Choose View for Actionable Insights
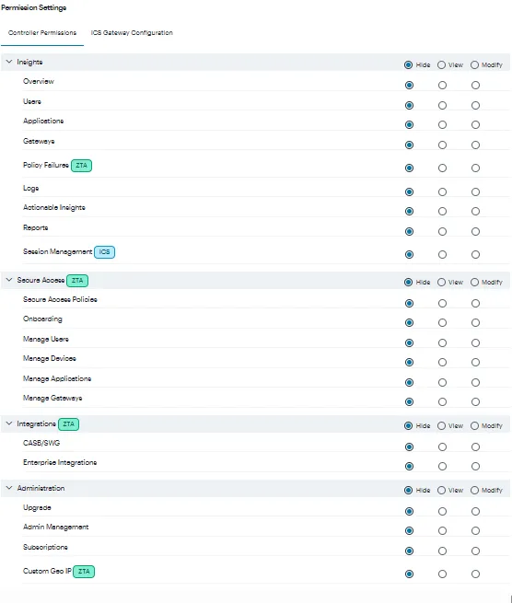 coord(442,211)
